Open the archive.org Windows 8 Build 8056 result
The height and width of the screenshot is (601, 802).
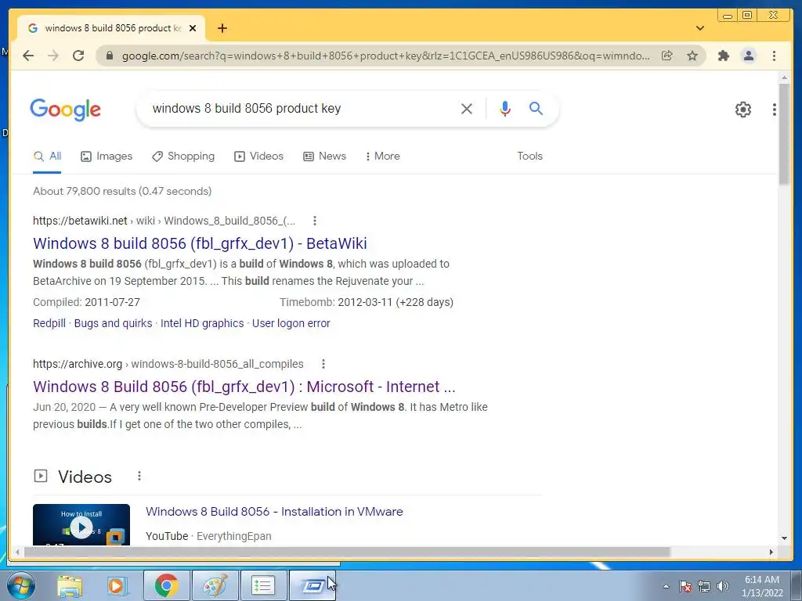click(244, 387)
